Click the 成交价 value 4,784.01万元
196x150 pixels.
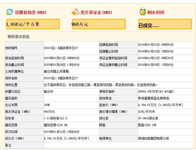click(x=66, y=139)
